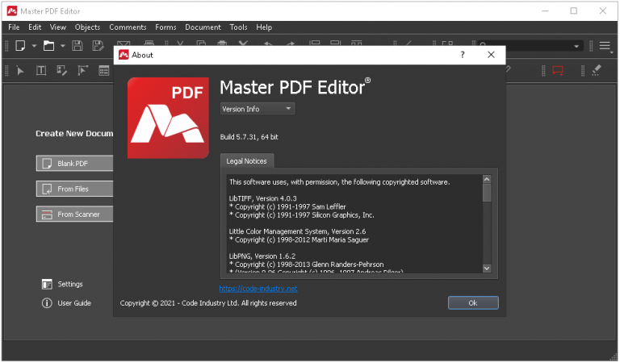
Task: Select the Edit Document tool icon
Action: (61, 71)
